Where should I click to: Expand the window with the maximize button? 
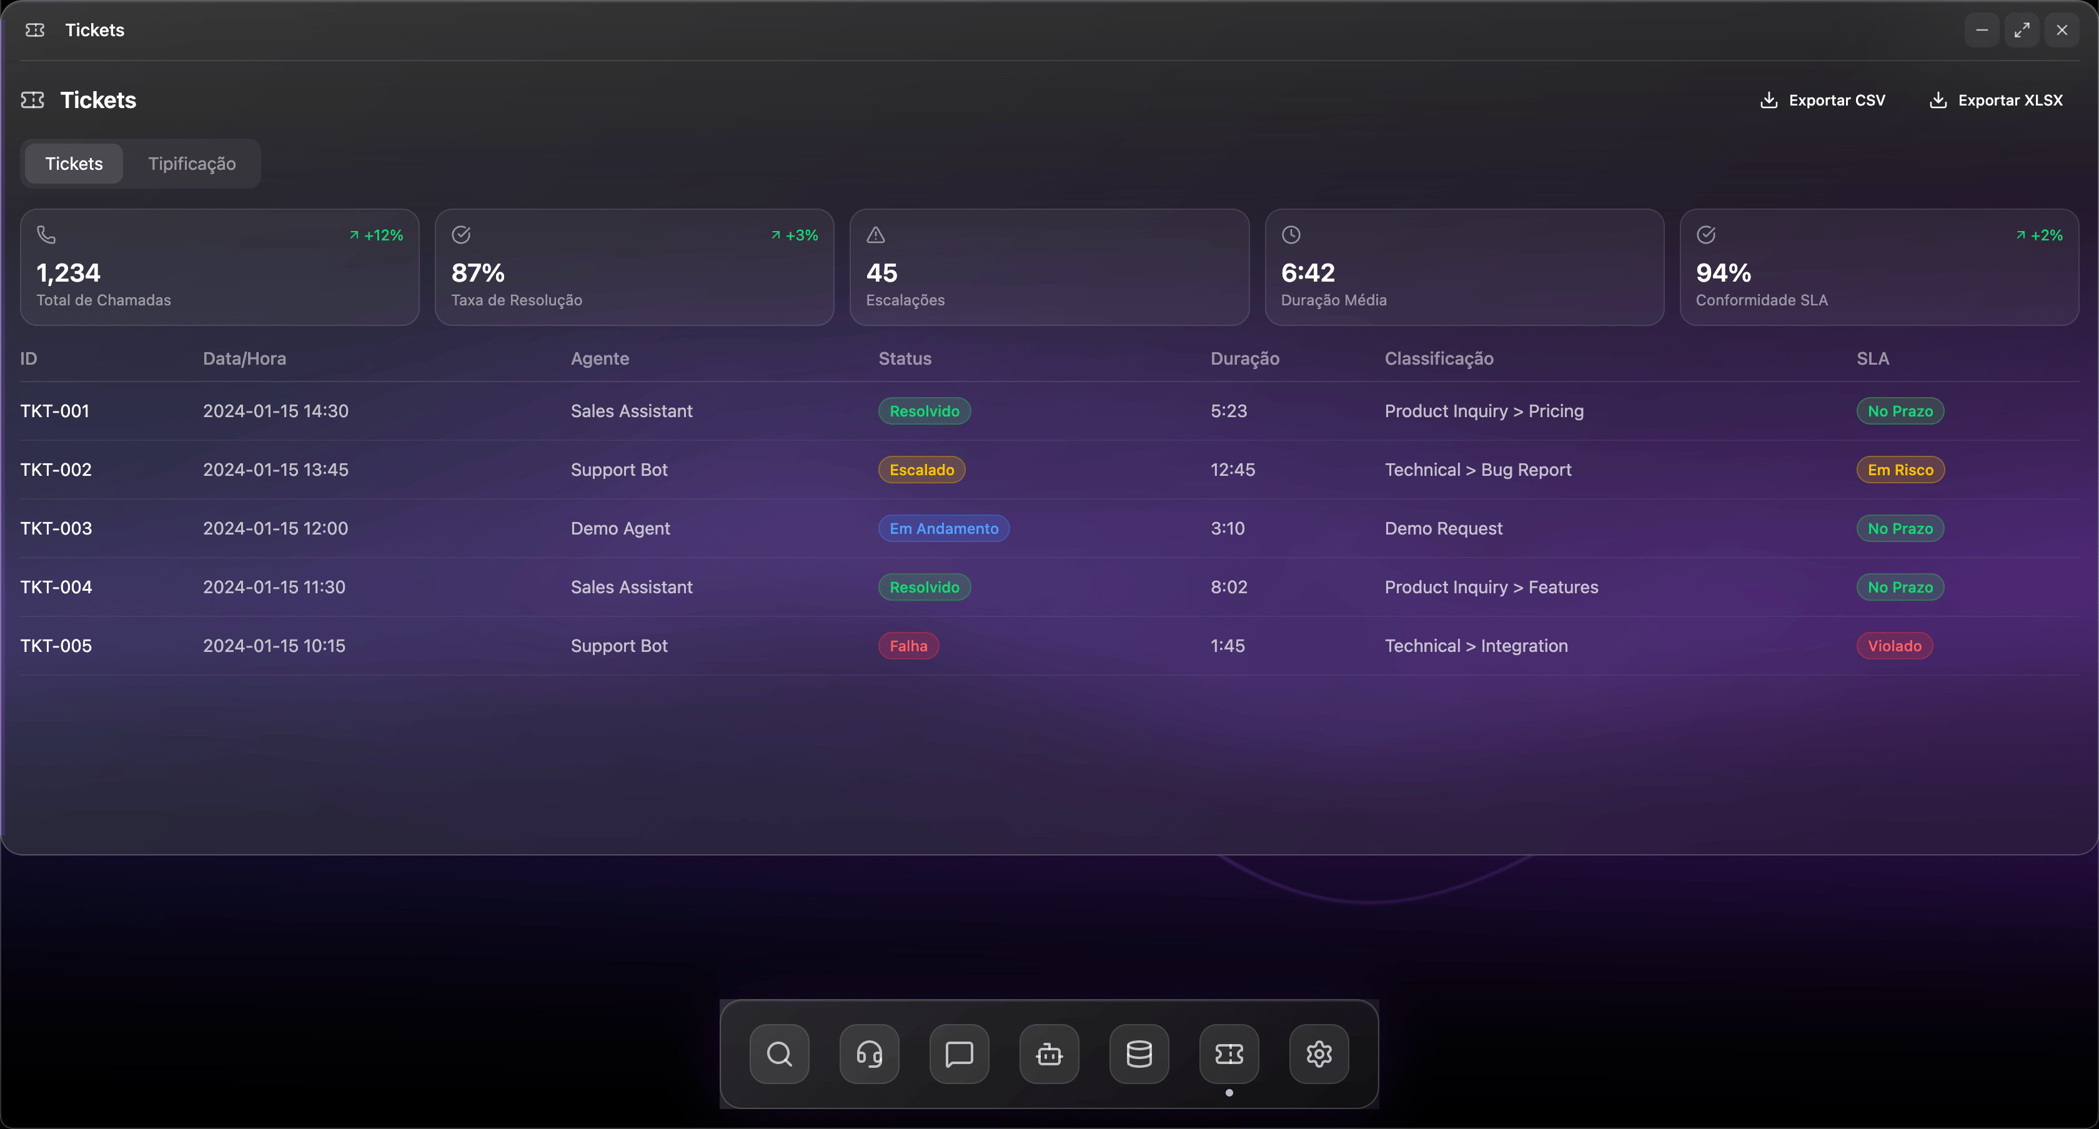tap(2022, 30)
